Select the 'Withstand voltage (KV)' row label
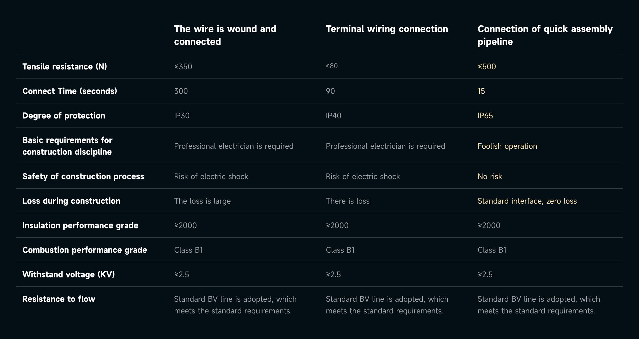The width and height of the screenshot is (639, 339). [68, 275]
